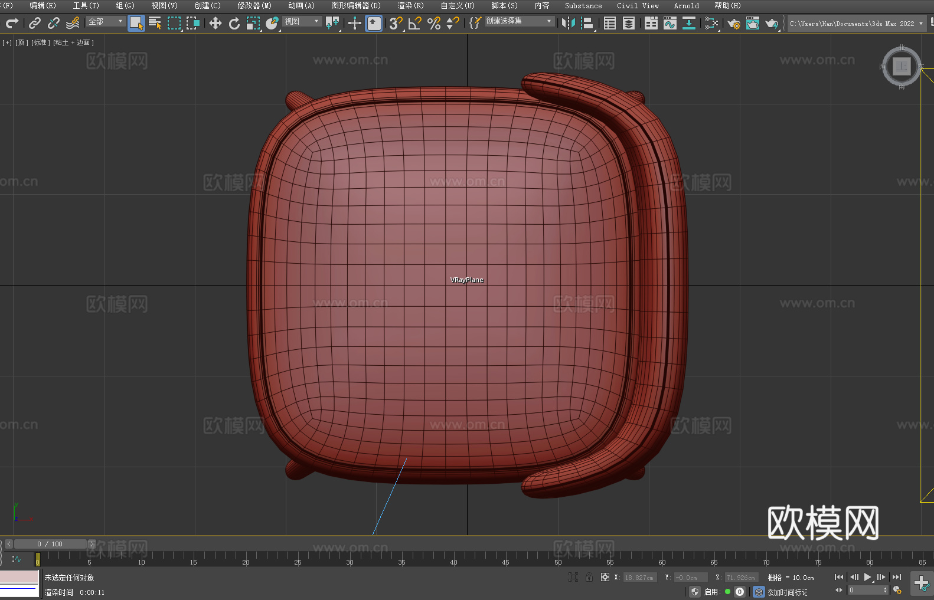Activate the Select Object tool
This screenshot has width=934, height=600.
(x=136, y=23)
